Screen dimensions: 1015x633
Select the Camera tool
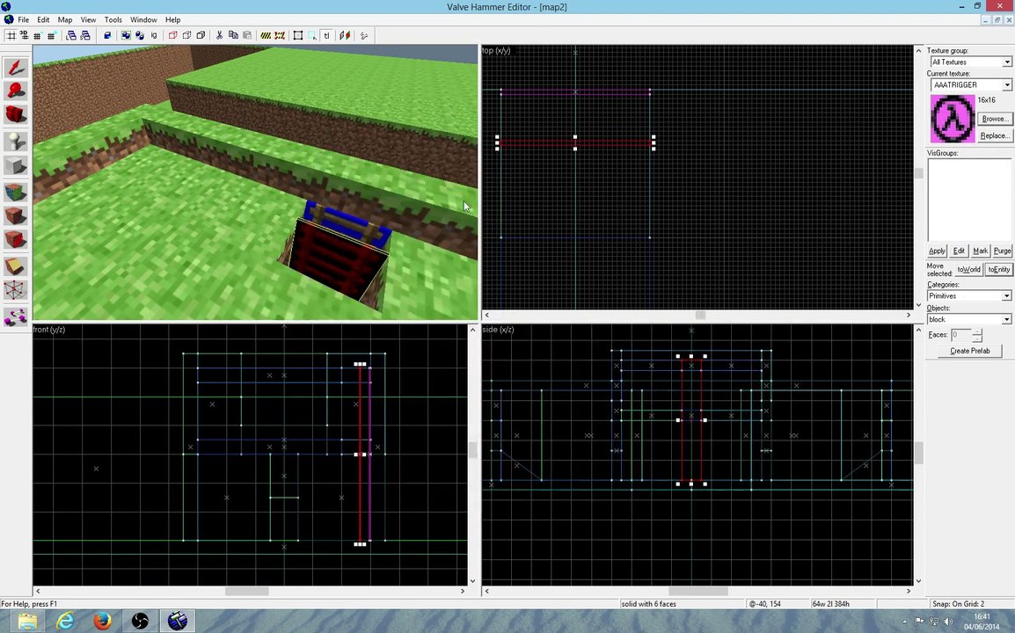pyautogui.click(x=16, y=115)
